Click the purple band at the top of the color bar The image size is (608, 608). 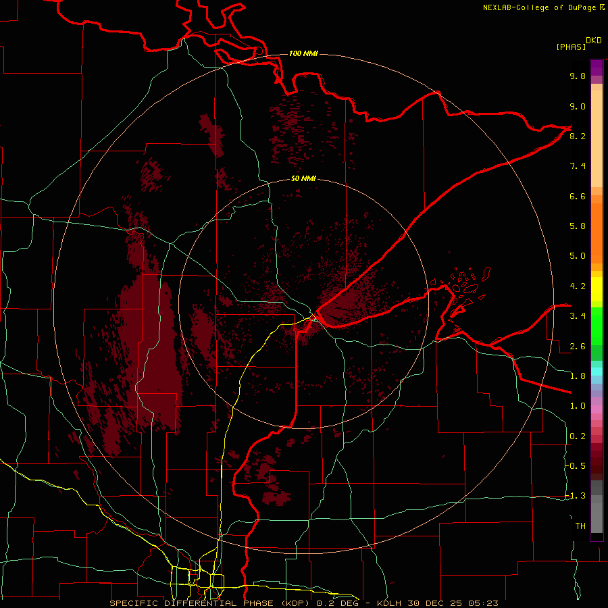597,68
